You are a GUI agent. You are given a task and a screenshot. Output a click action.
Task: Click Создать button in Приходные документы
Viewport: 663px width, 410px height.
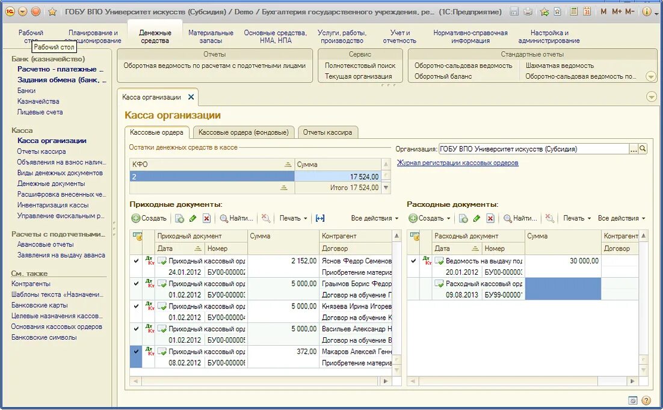(149, 218)
